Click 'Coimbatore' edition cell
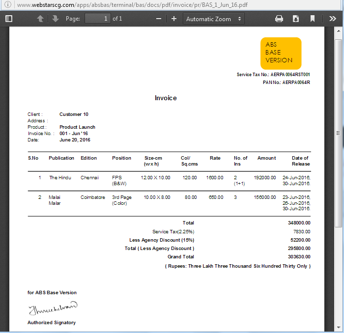The width and height of the screenshot is (344, 333). pos(92,197)
